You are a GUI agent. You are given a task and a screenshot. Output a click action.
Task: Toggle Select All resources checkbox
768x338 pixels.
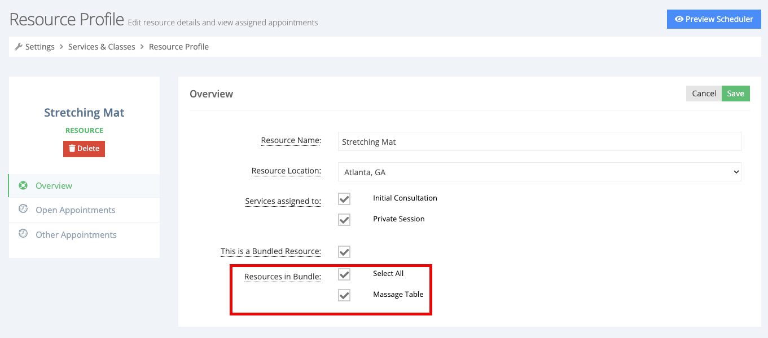pos(344,274)
